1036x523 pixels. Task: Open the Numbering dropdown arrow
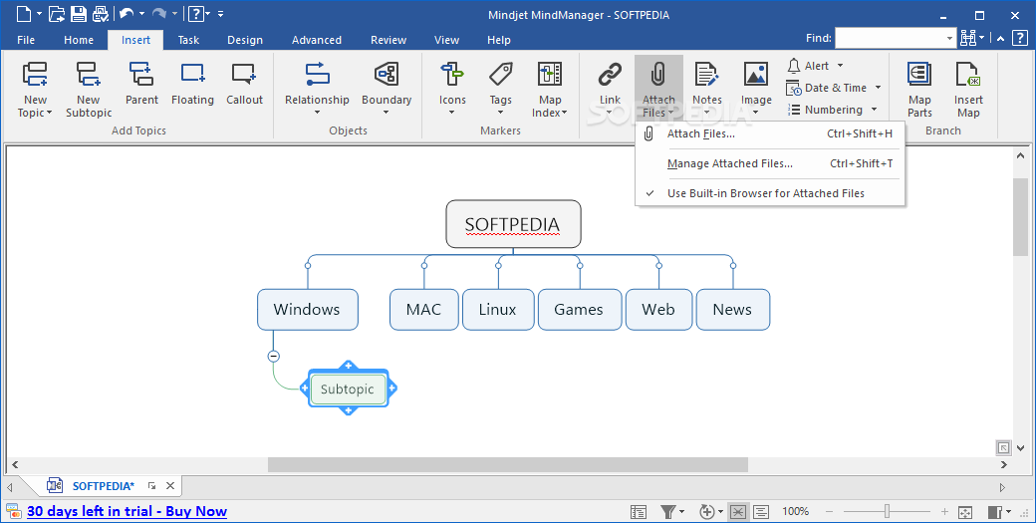pyautogui.click(x=875, y=110)
